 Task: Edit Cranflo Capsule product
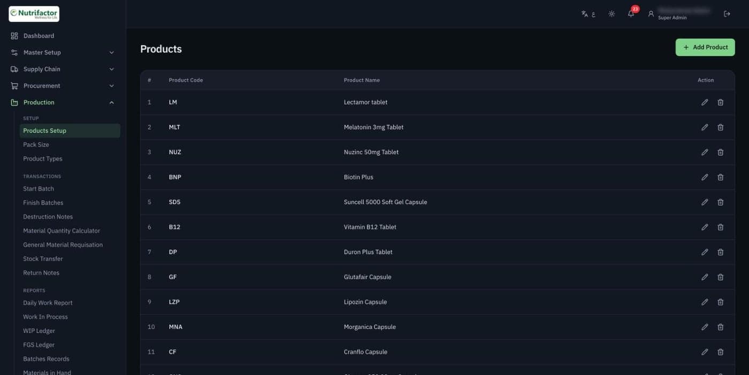pyautogui.click(x=705, y=352)
